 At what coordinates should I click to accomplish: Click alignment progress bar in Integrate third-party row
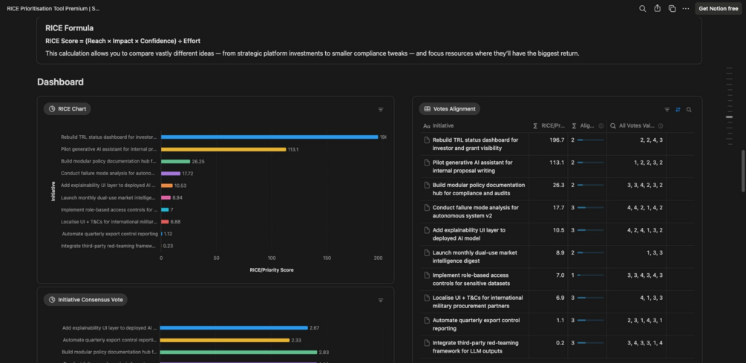(x=590, y=343)
